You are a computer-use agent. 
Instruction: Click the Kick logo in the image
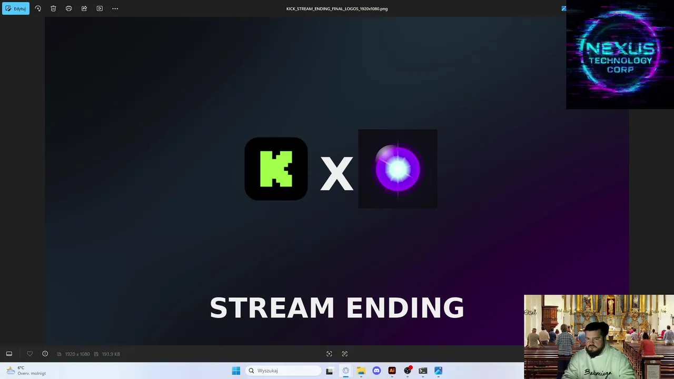(x=276, y=169)
